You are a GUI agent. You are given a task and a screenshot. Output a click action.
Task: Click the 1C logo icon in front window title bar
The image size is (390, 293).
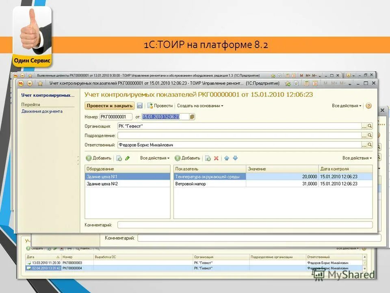21,83
